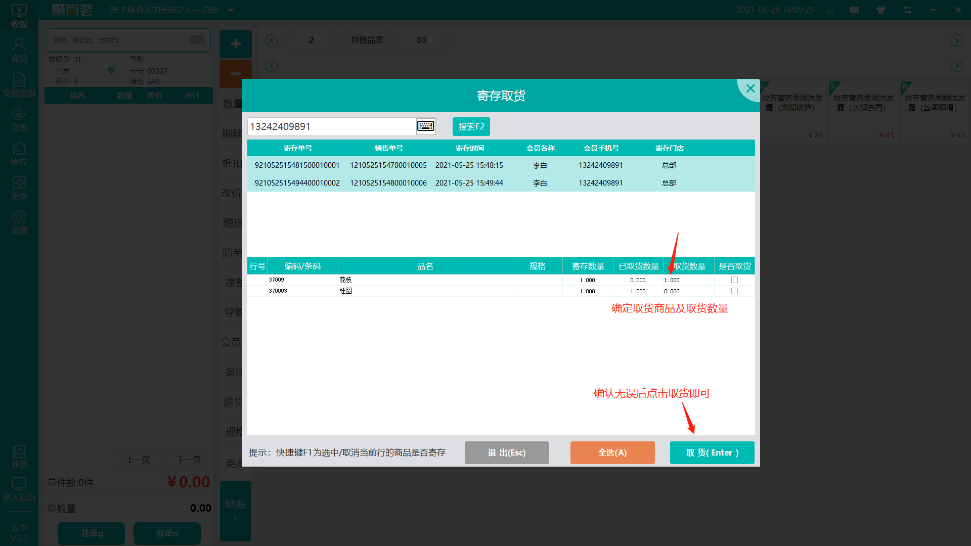This screenshot has width=971, height=546.
Task: Click the phone number search field
Action: 331,126
